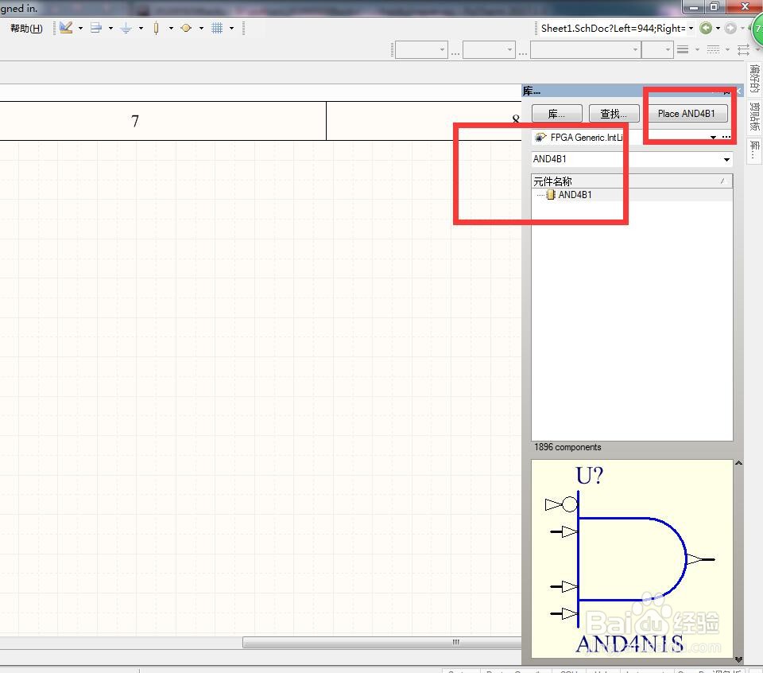Screen dimensions: 763x673
Task: Click the green back navigation arrow
Action: click(706, 29)
